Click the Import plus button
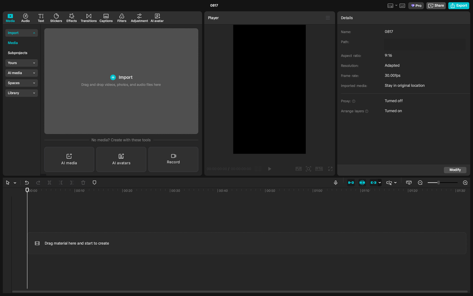The height and width of the screenshot is (296, 473). tap(113, 77)
